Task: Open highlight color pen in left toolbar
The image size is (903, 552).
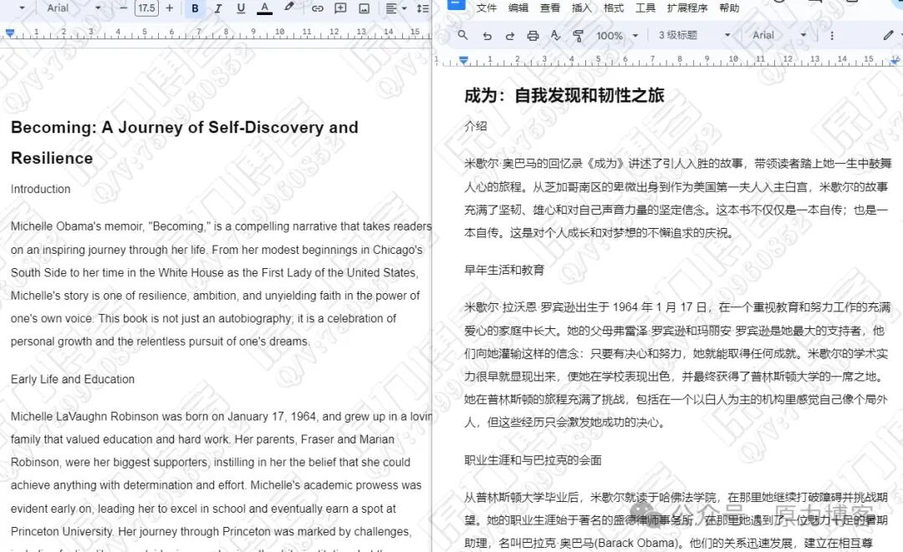Action: click(x=289, y=7)
